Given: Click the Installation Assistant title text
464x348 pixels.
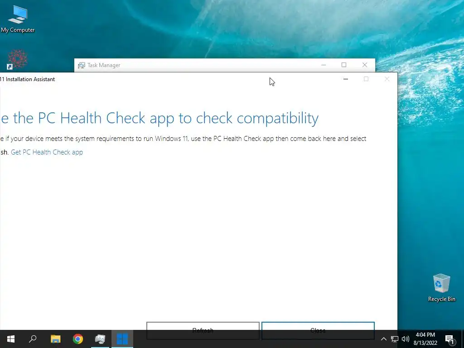Looking at the screenshot, I should pos(28,79).
